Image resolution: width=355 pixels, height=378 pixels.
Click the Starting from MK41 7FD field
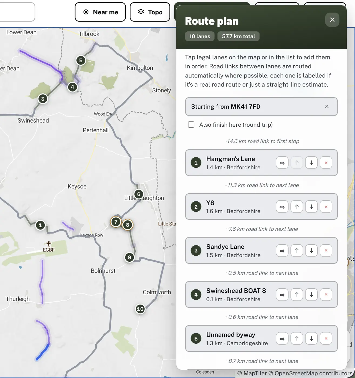point(261,107)
